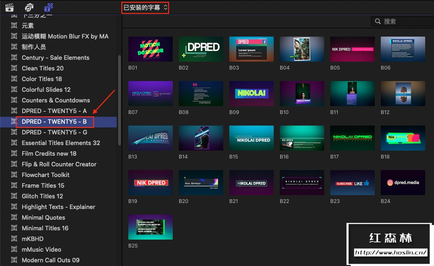Select the B01 title thumbnail
434x266 pixels.
(150, 49)
